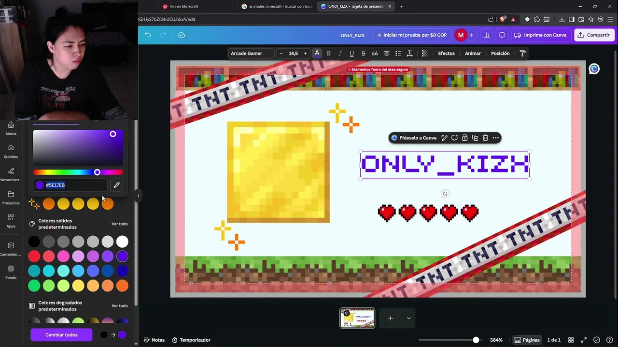Toggle italic formatting

(x=340, y=53)
